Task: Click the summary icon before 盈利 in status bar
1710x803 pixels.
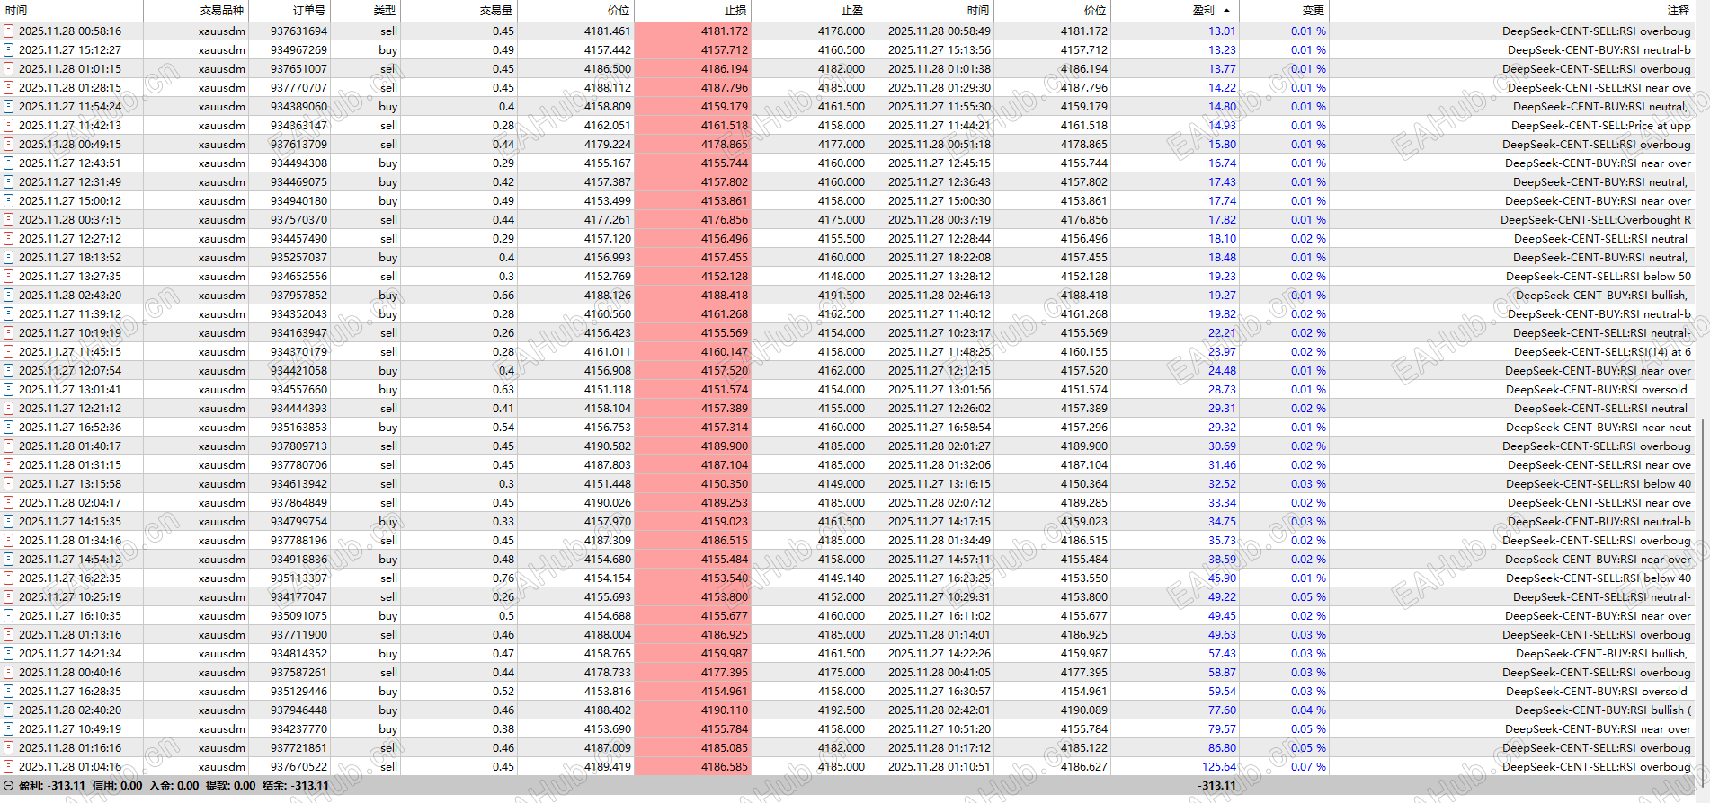Action: pyautogui.click(x=8, y=785)
